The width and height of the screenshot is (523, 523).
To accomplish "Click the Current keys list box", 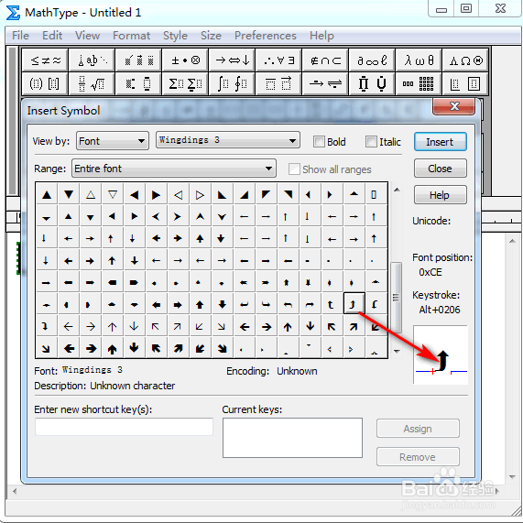I will click(x=292, y=438).
